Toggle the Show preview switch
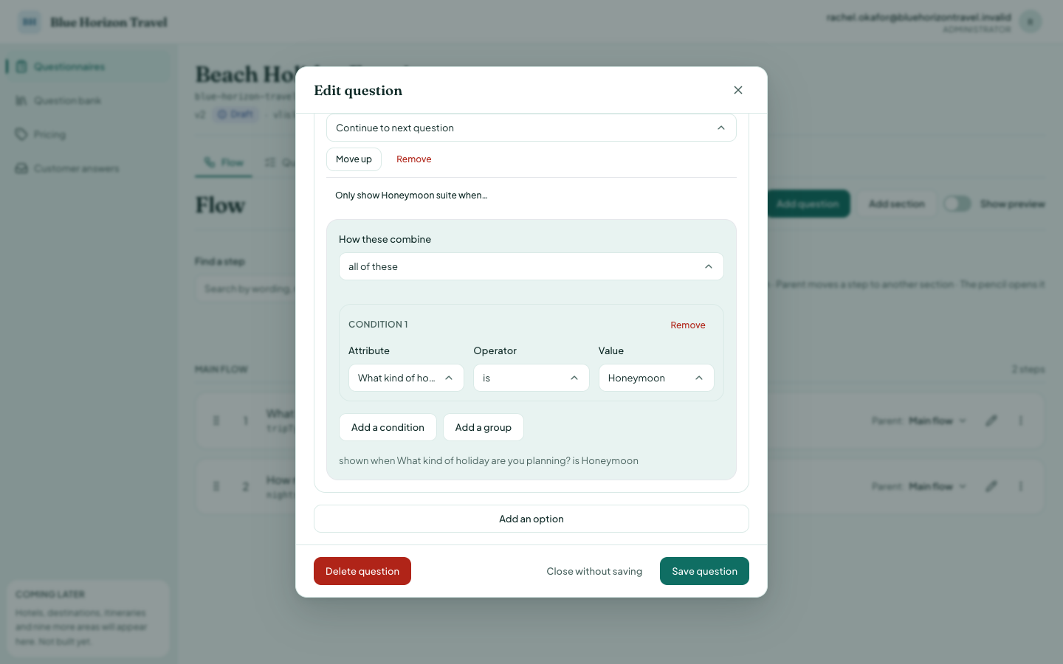 click(957, 204)
